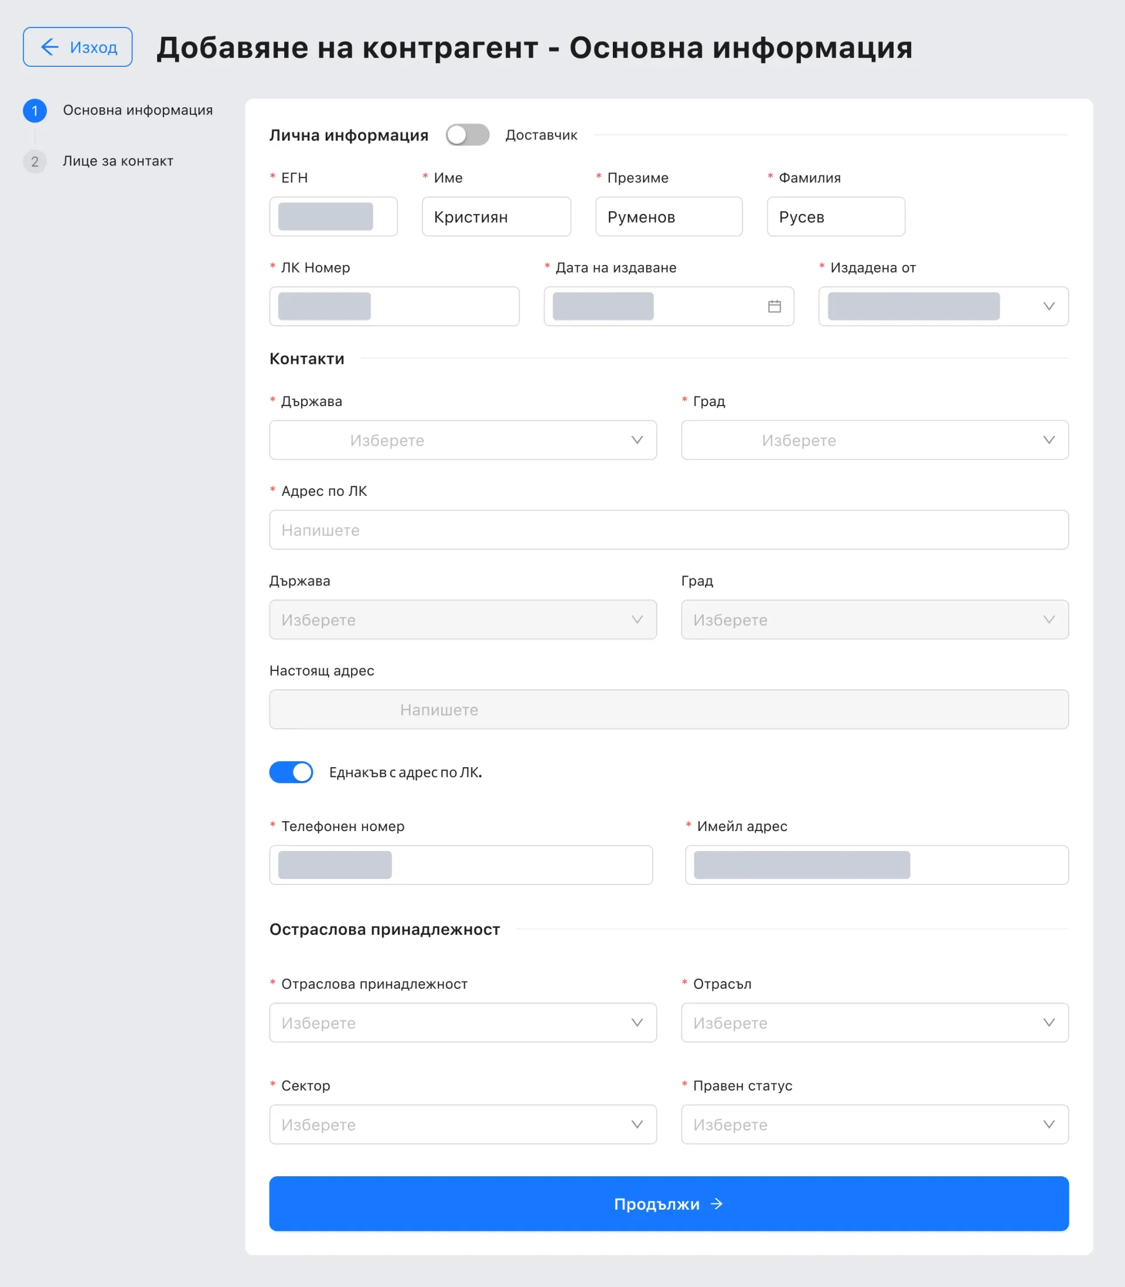Click the Име field with Кристиян
Viewport: 1125px width, 1287px height.
[496, 217]
